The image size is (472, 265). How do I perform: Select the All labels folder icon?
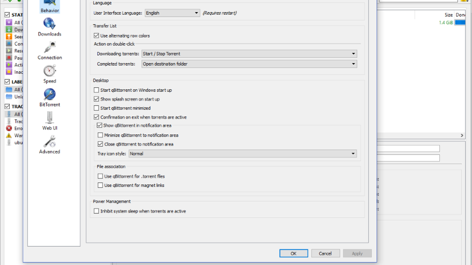9,90
